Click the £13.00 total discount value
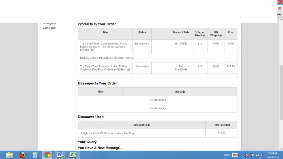 222,133
